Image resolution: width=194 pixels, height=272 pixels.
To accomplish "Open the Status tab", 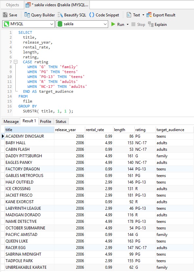I will [61, 122].
